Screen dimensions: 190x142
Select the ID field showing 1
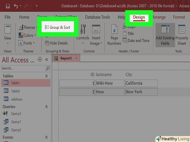(77, 83)
